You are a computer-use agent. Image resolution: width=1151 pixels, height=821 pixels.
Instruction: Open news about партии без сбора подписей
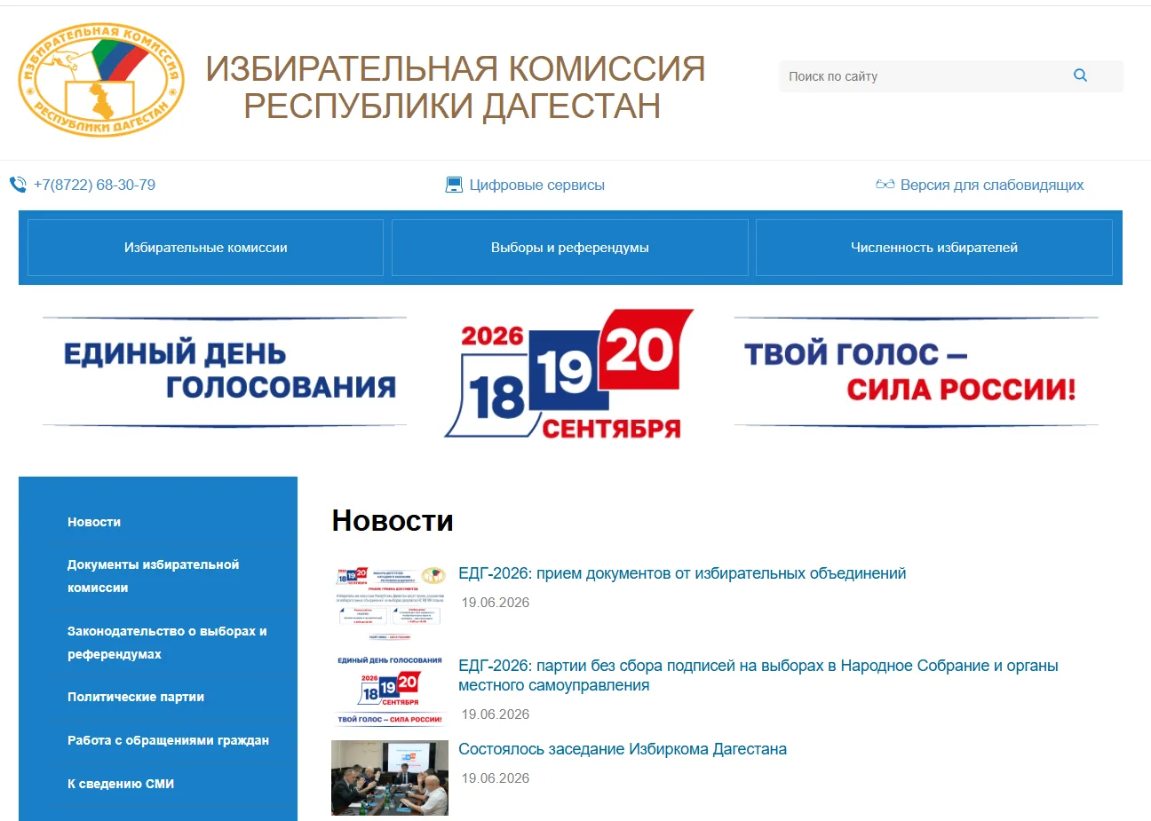click(758, 675)
